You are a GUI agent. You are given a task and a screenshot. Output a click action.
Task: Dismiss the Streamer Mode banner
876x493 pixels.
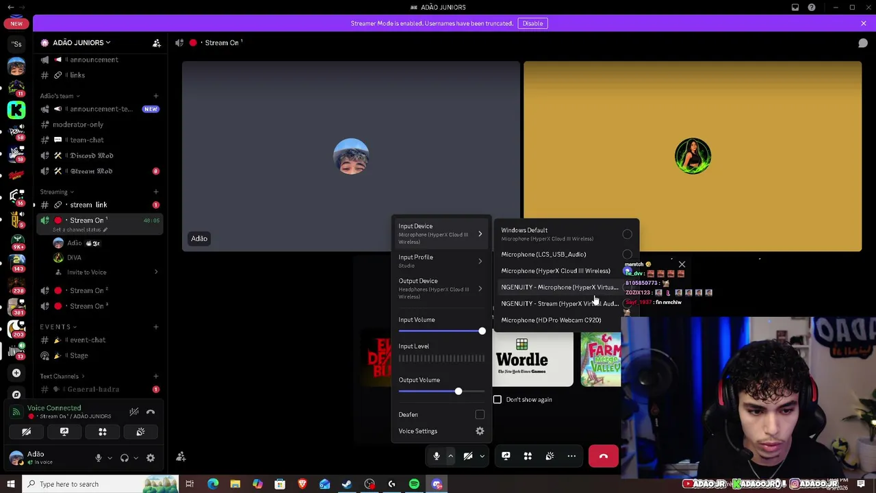pyautogui.click(x=864, y=23)
